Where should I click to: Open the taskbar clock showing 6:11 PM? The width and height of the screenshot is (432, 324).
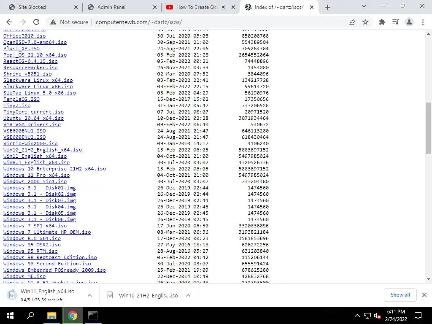click(x=396, y=316)
